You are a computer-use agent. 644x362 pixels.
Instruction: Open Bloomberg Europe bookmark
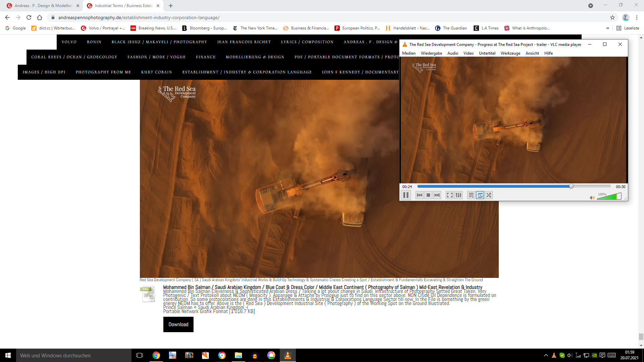tap(204, 28)
